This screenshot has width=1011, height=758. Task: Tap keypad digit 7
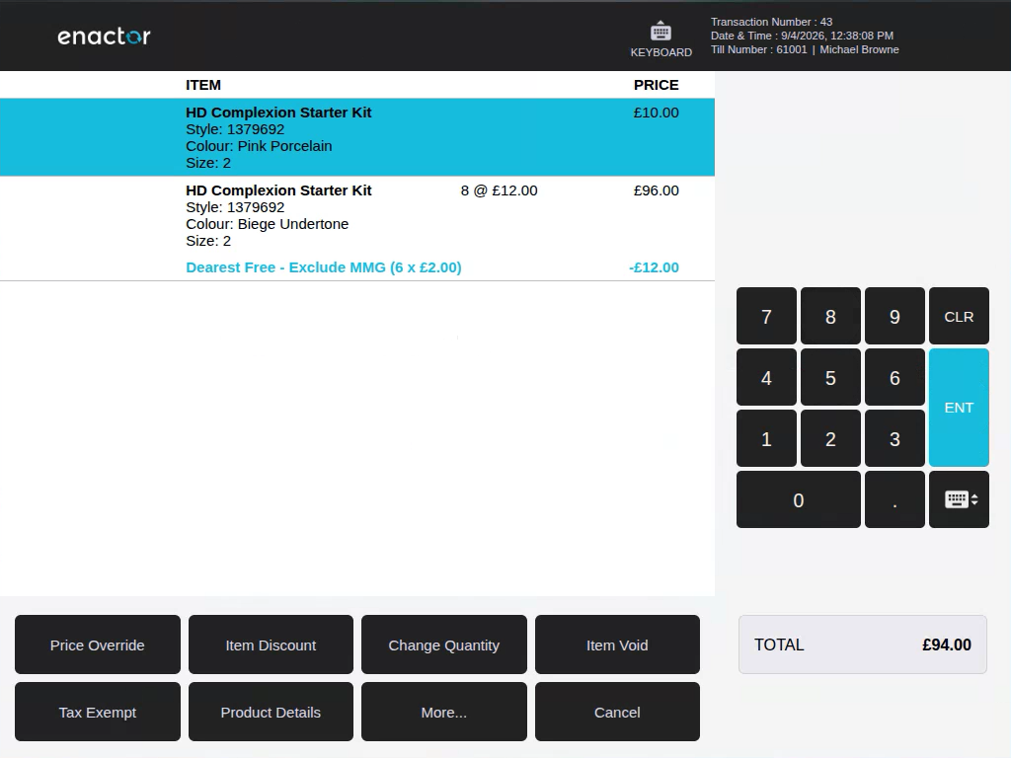click(x=766, y=316)
